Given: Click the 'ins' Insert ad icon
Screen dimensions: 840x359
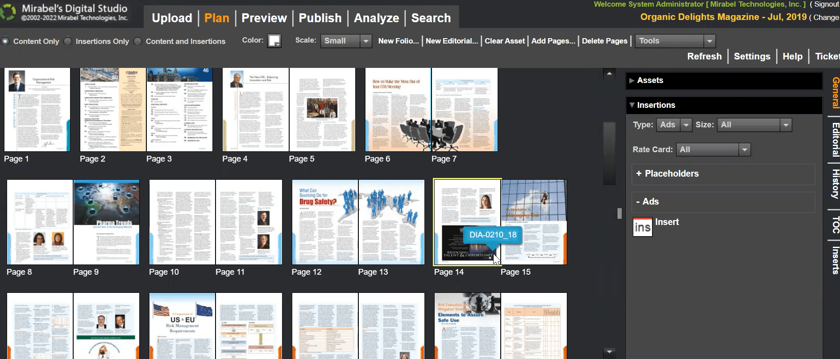Looking at the screenshot, I should pyautogui.click(x=642, y=227).
